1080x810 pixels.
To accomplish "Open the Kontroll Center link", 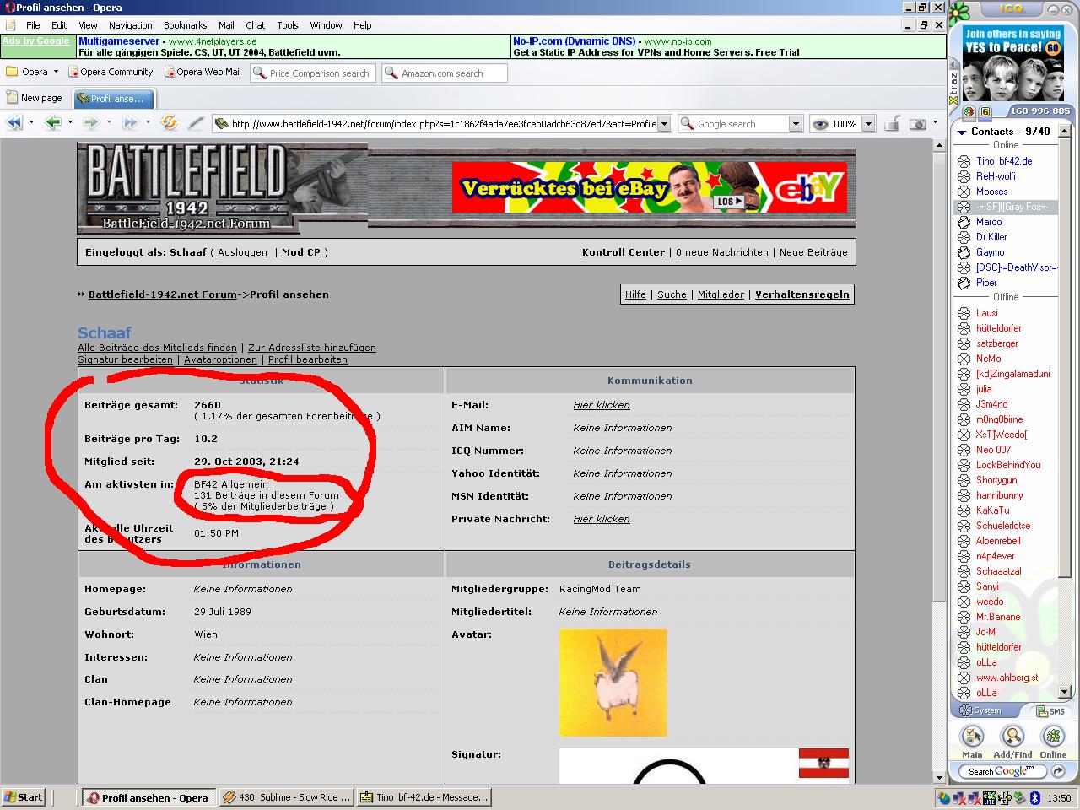I will coord(623,252).
